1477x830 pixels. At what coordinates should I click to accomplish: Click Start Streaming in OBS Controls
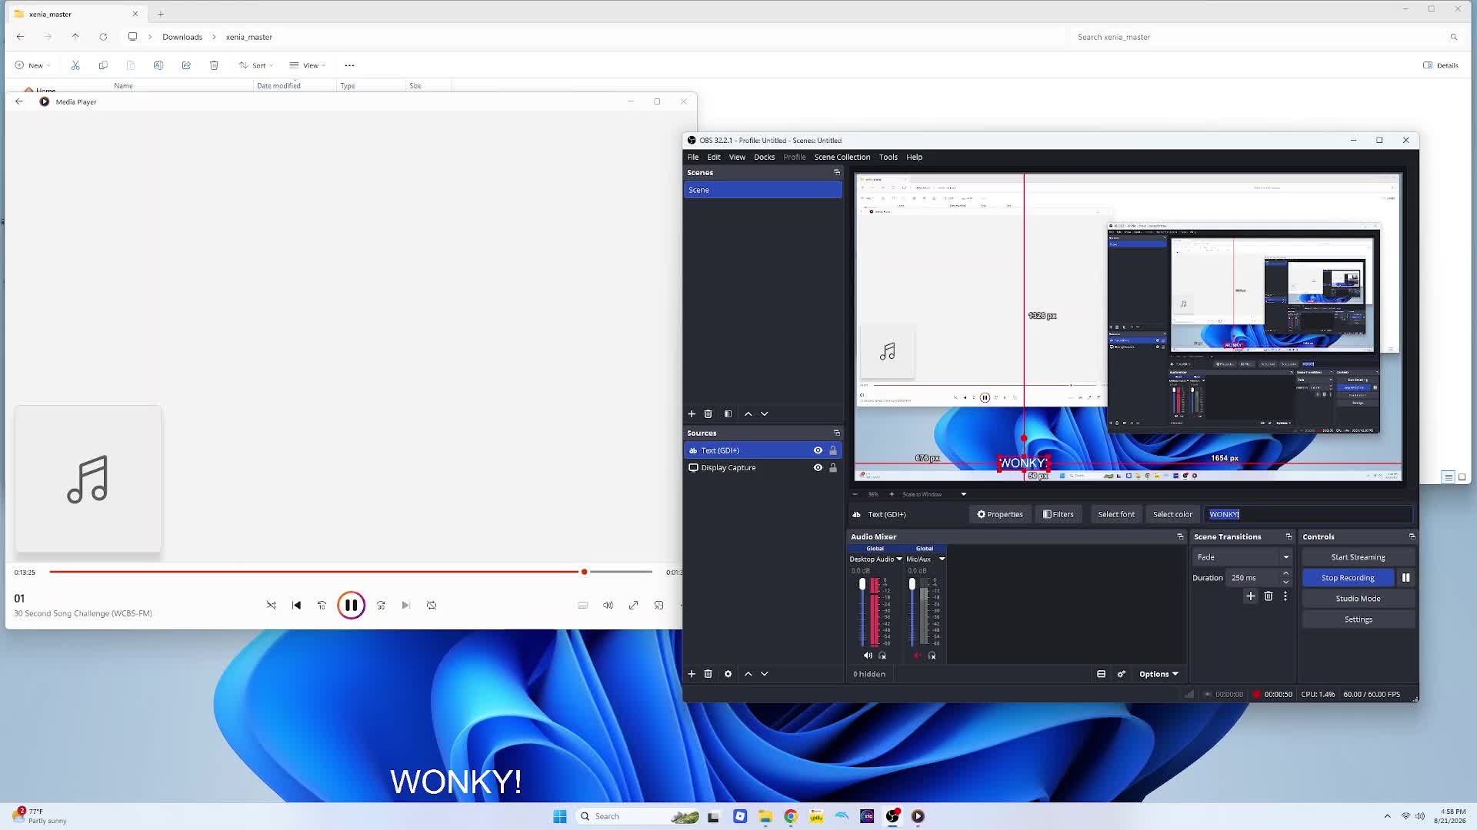pyautogui.click(x=1358, y=557)
